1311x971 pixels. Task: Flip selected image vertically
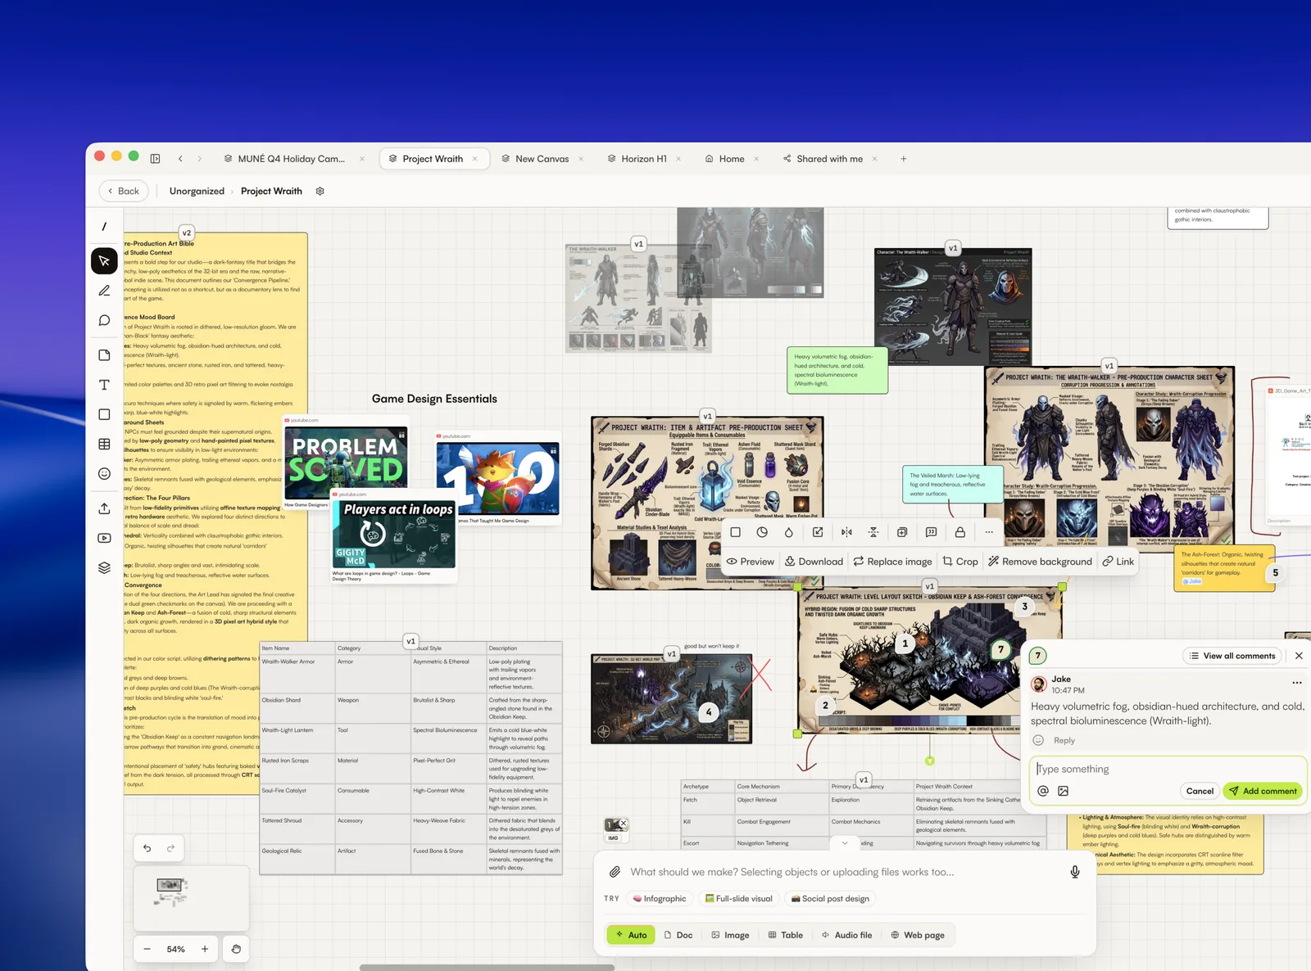click(873, 532)
